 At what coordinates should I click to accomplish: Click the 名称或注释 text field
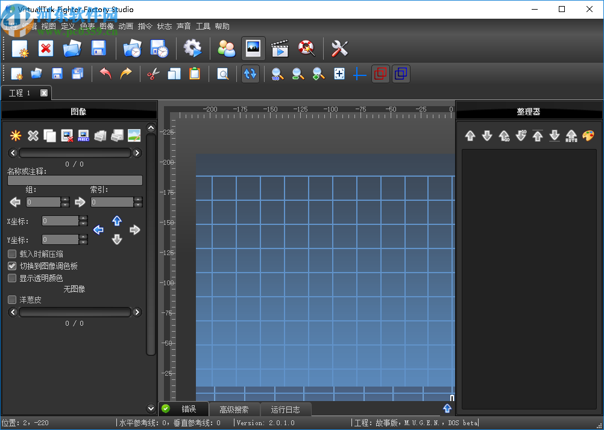click(x=75, y=180)
